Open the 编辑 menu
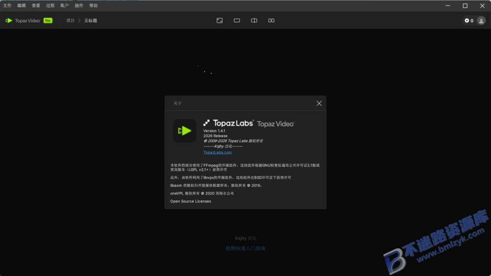The image size is (491, 276). point(21,5)
